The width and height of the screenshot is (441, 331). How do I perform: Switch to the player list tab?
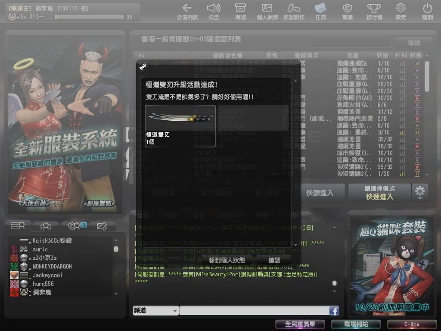tap(18, 225)
